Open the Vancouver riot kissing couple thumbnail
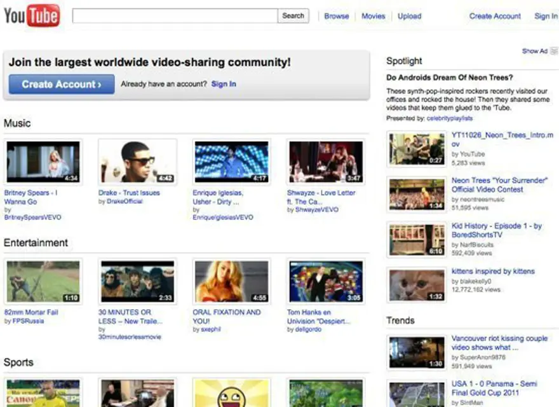 pos(417,352)
